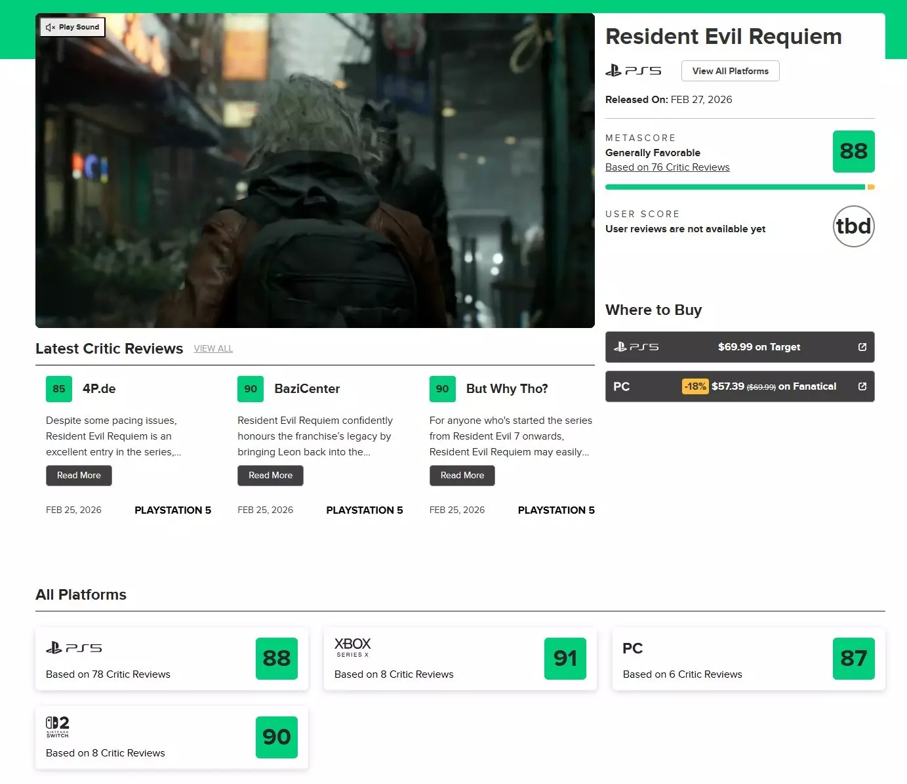Image resolution: width=907 pixels, height=784 pixels.
Task: Click the PS5 logo in All Platforms
Action: click(73, 648)
